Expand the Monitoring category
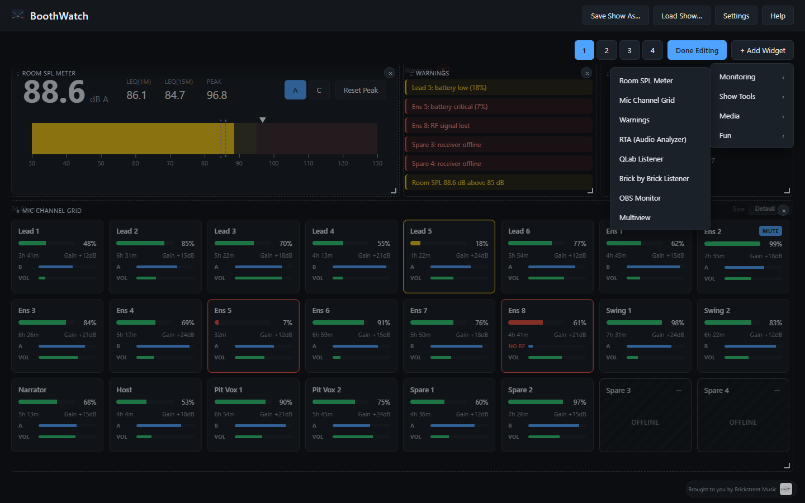The width and height of the screenshot is (805, 503). coord(752,77)
